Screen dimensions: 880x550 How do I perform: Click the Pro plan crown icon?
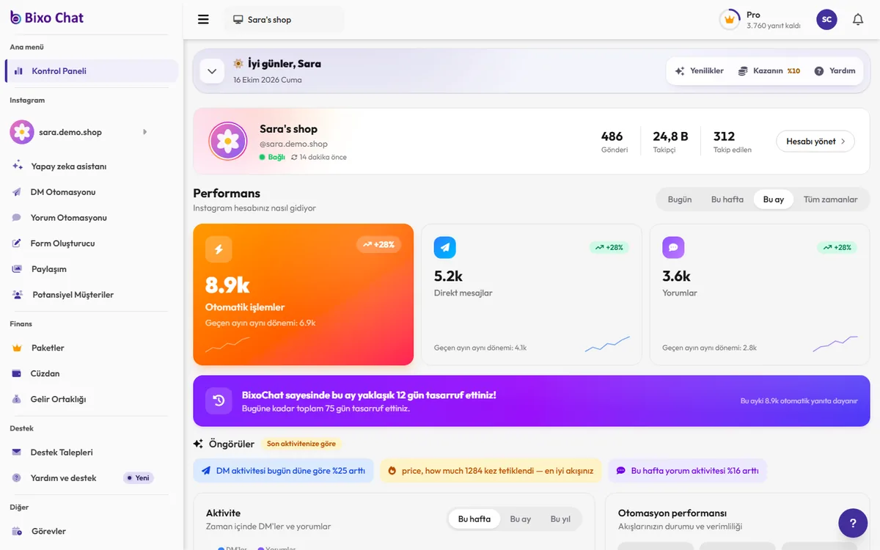[729, 20]
